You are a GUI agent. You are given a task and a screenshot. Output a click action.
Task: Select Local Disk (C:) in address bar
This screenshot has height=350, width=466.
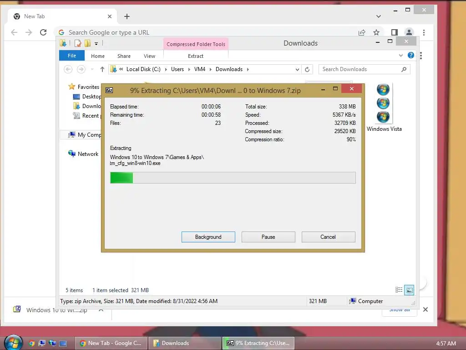(x=143, y=69)
